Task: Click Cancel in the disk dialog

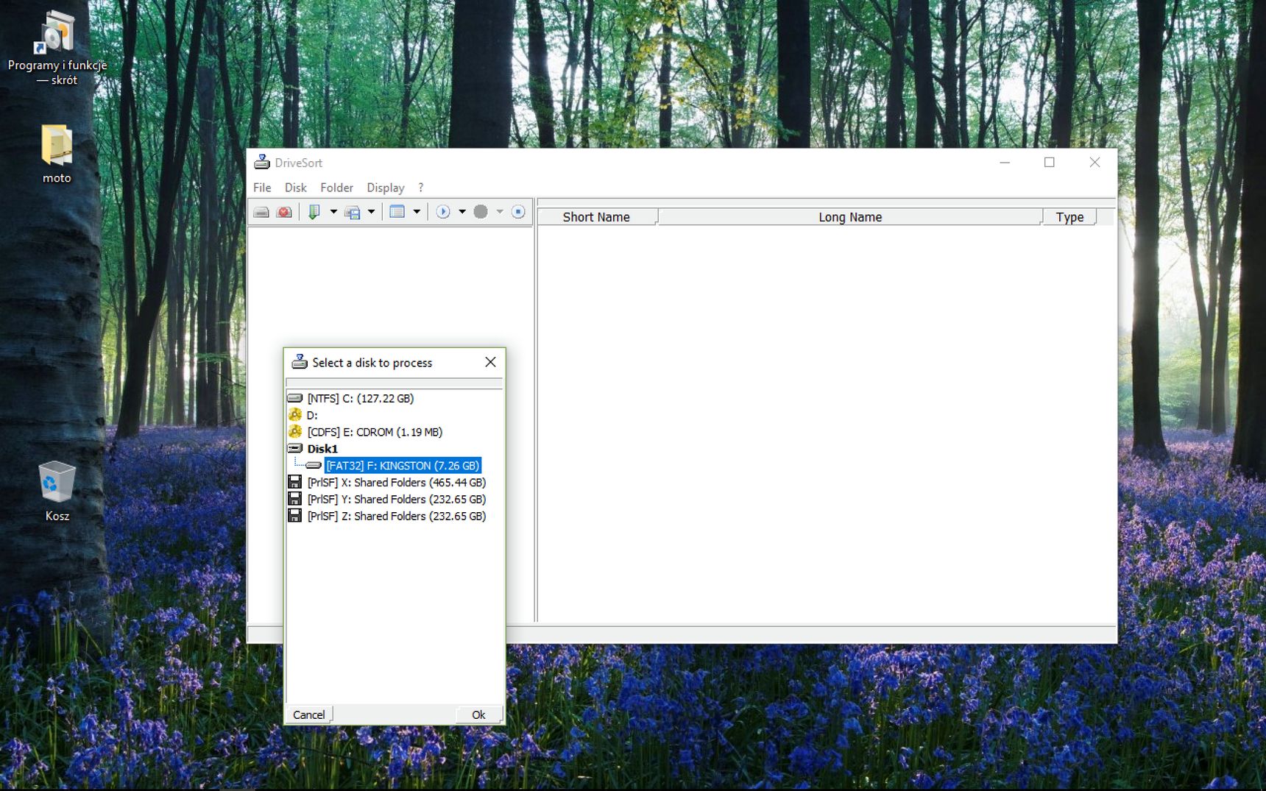Action: click(x=309, y=714)
